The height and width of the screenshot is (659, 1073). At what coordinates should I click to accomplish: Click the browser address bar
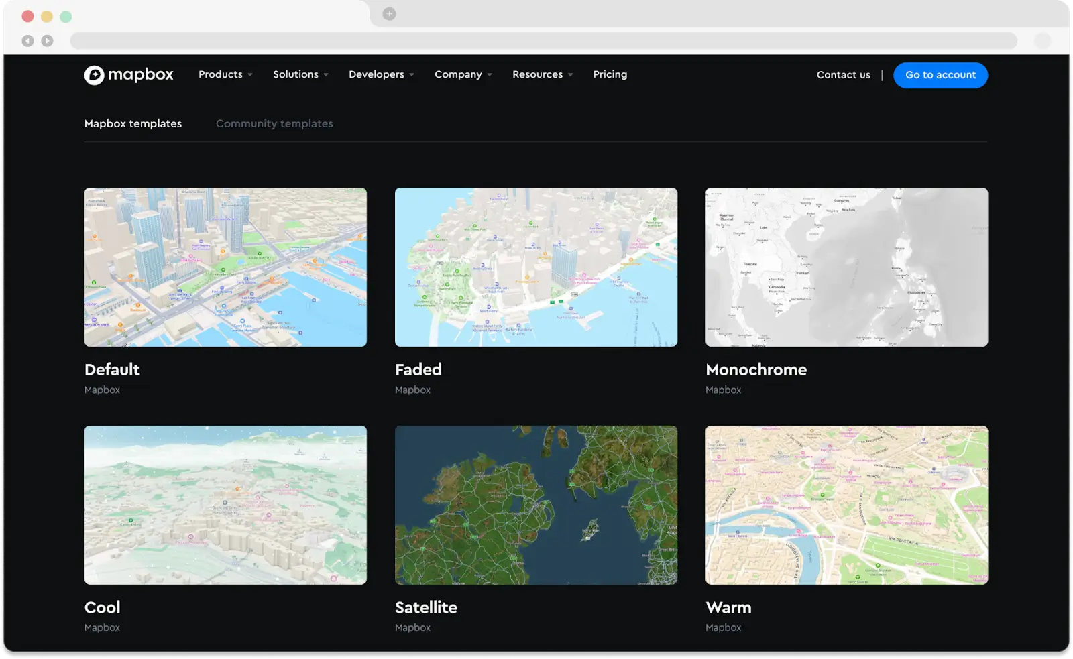543,41
